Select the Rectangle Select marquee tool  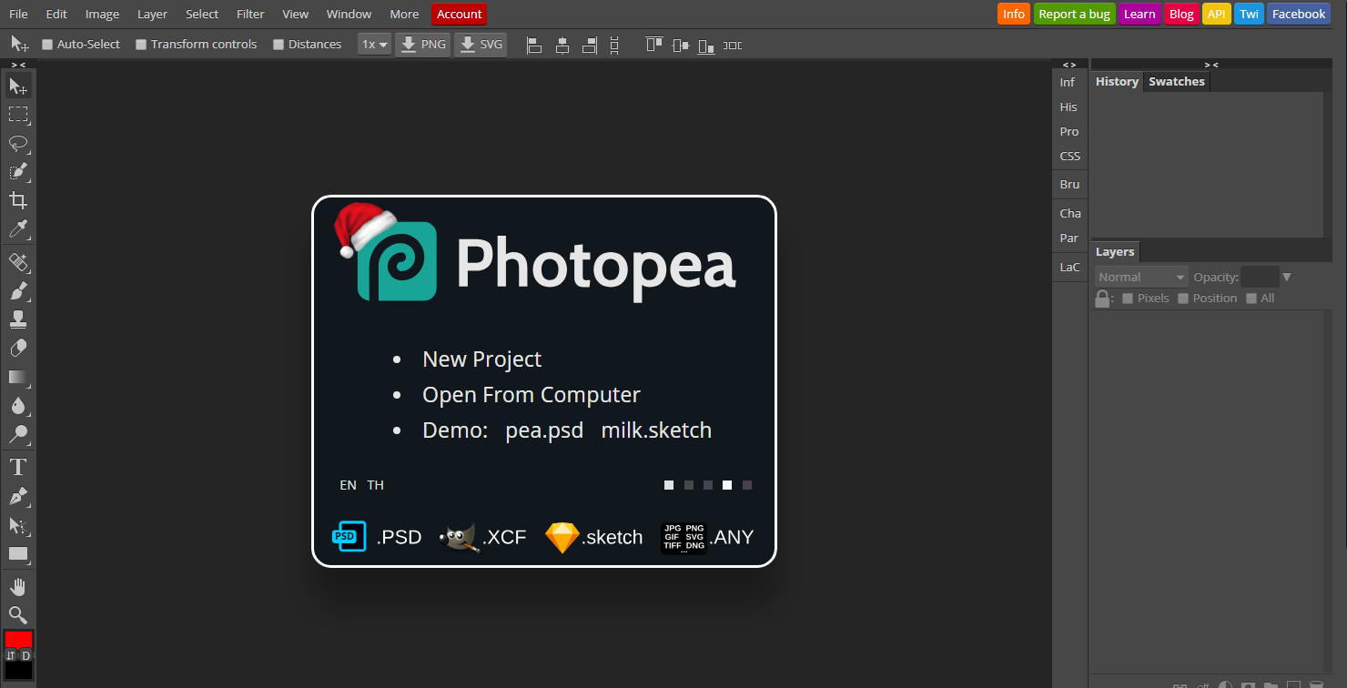click(18, 115)
